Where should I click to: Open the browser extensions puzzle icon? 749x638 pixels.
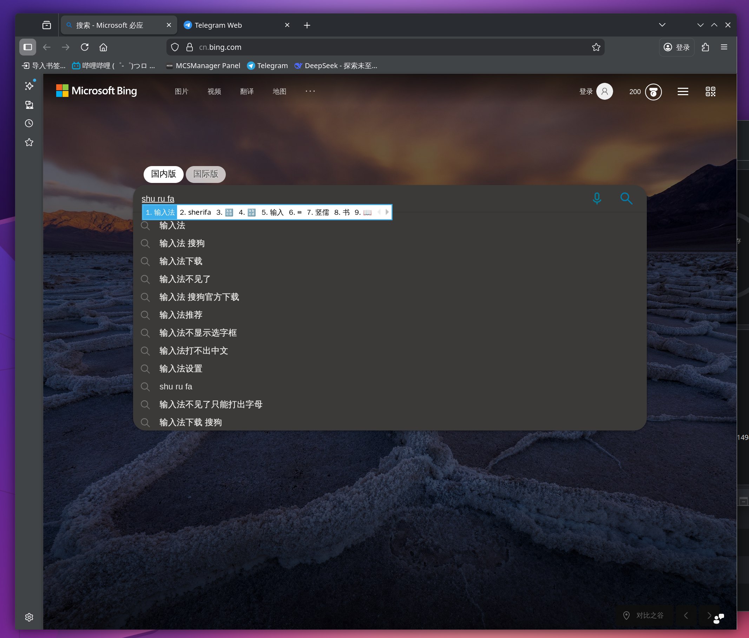705,47
